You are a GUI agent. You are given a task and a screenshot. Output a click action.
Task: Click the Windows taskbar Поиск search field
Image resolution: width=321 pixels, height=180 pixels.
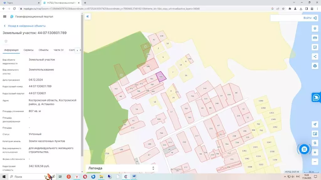tap(26, 177)
